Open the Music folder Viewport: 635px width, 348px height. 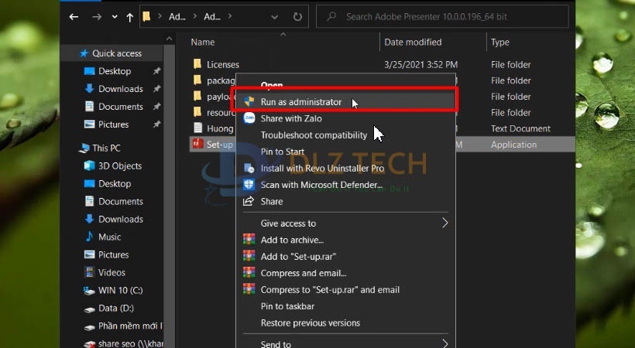109,237
